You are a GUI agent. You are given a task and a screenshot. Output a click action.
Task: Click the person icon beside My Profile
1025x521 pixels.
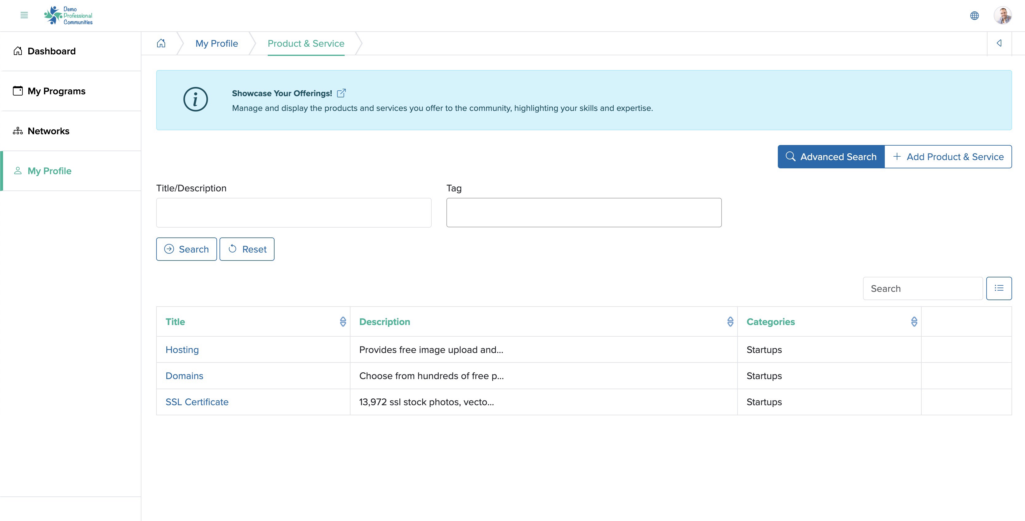point(18,170)
